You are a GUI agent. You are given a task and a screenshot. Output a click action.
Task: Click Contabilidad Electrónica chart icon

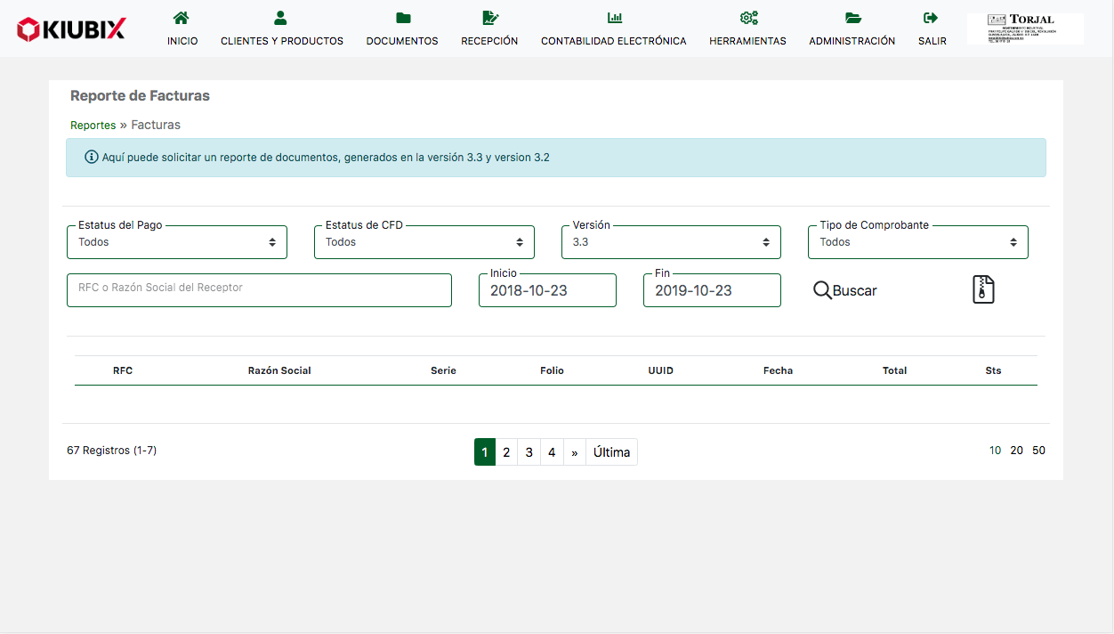click(614, 18)
